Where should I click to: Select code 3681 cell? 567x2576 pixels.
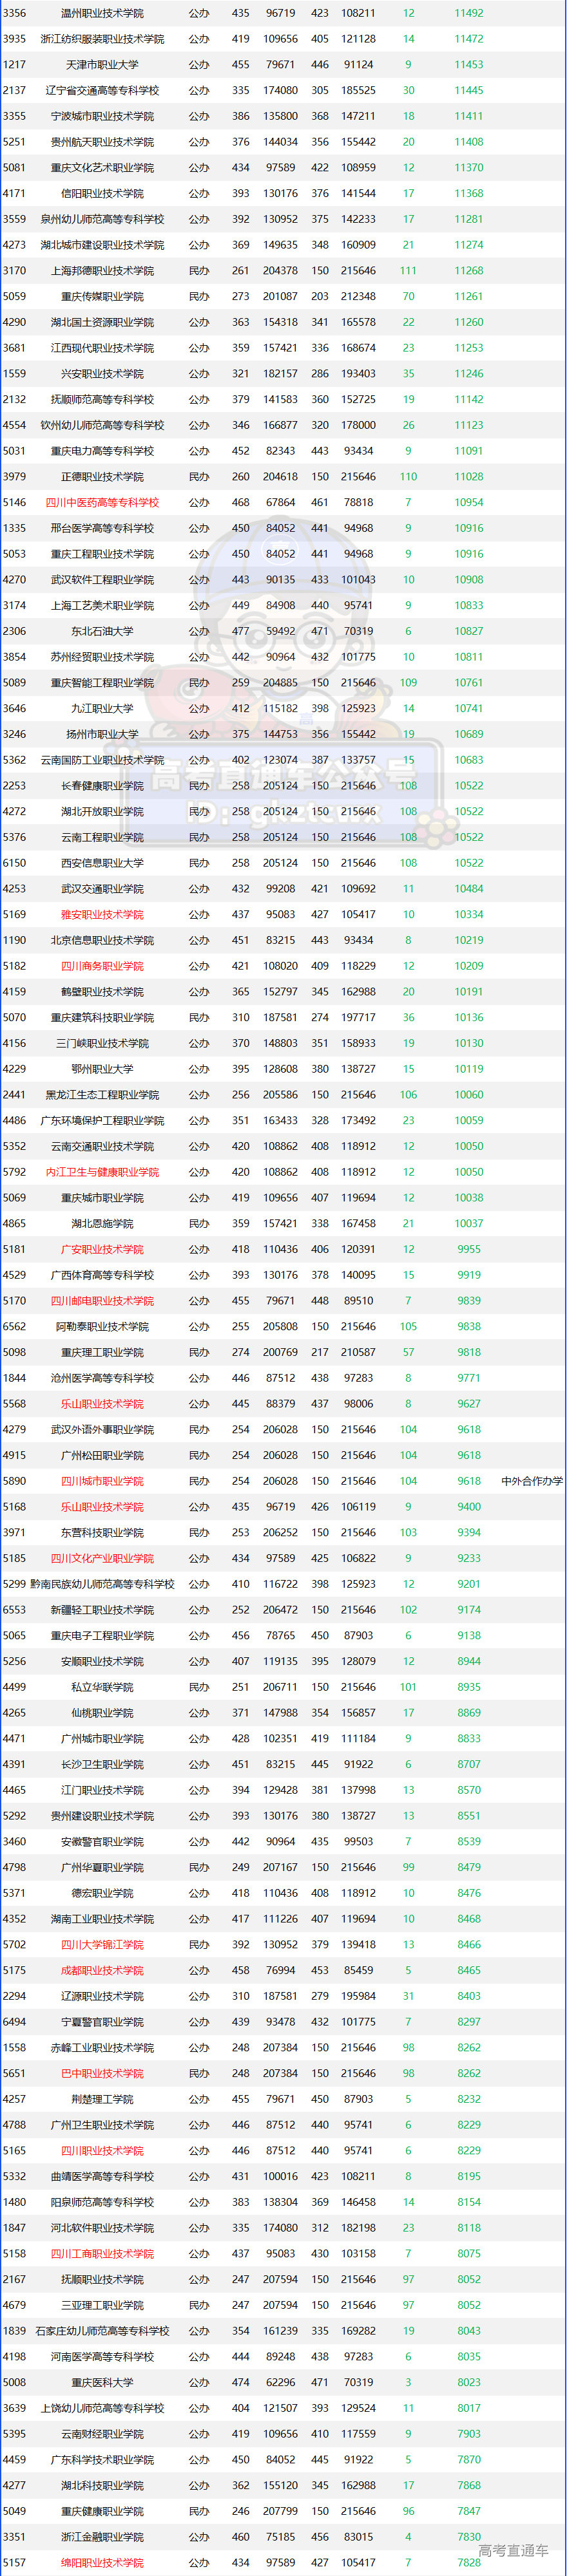(14, 348)
